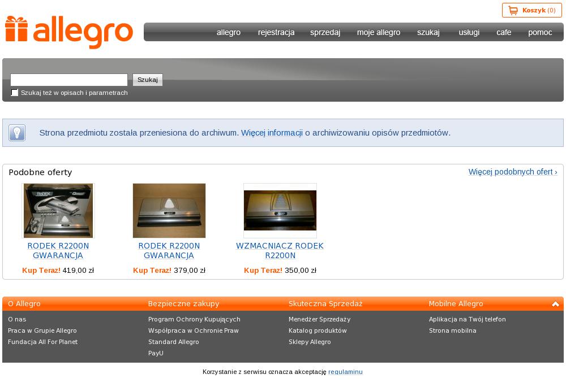
Task: Open Strona mobilna link
Action: point(453,330)
